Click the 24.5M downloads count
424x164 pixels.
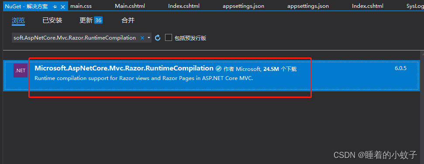271,69
